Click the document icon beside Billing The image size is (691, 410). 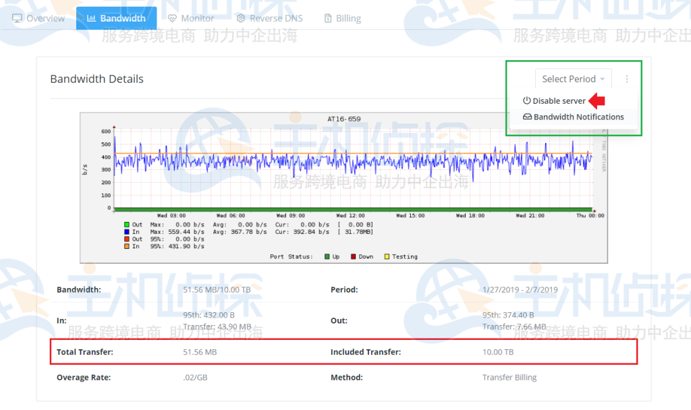tap(328, 18)
